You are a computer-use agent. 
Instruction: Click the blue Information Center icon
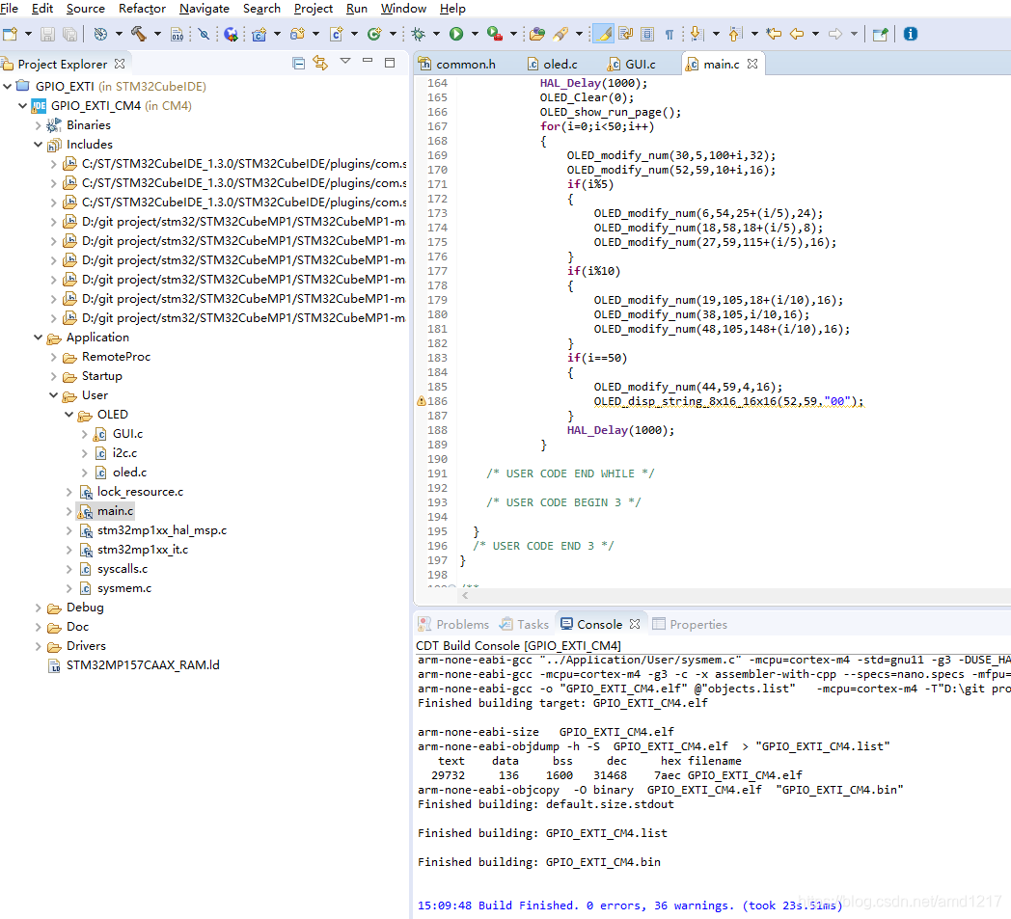pyautogui.click(x=911, y=34)
